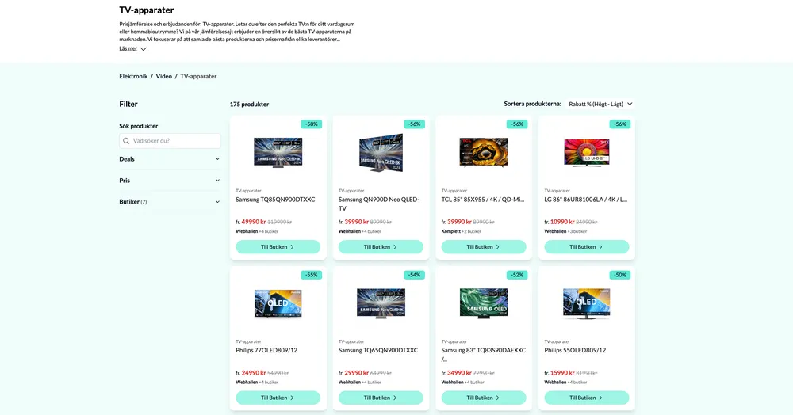The width and height of the screenshot is (793, 415).
Task: Click Till Butiken for Samsung QN900D Neo QLED
Action: pyautogui.click(x=381, y=247)
